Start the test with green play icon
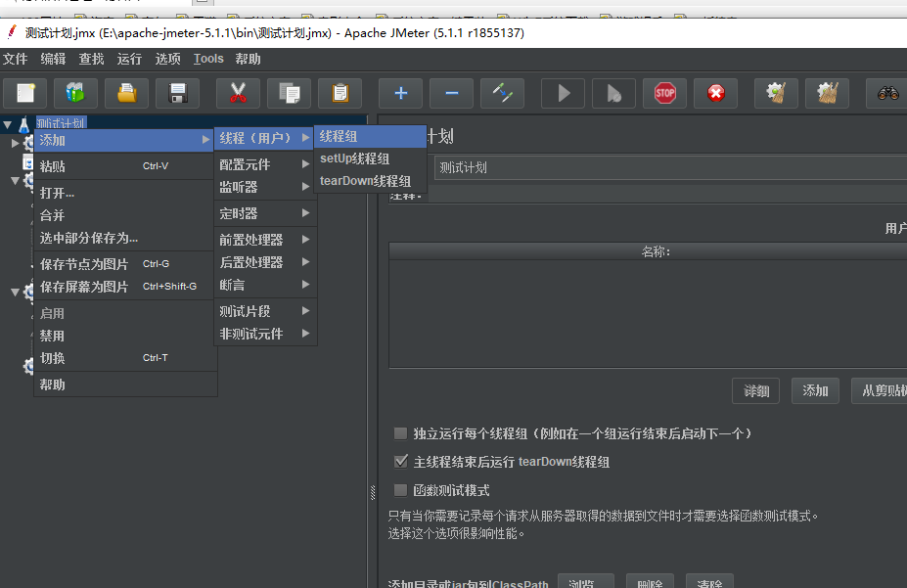This screenshot has width=907, height=588. 563,93
